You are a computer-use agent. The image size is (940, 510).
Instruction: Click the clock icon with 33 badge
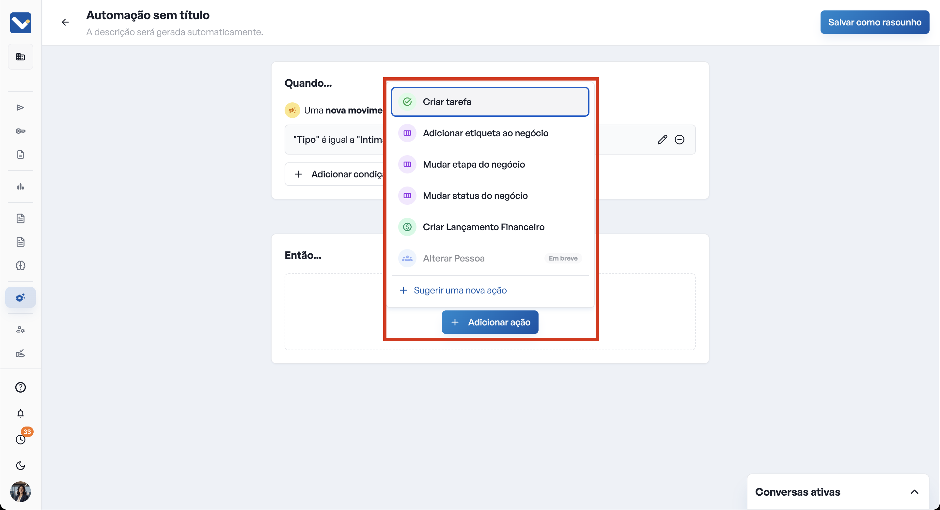(21, 439)
